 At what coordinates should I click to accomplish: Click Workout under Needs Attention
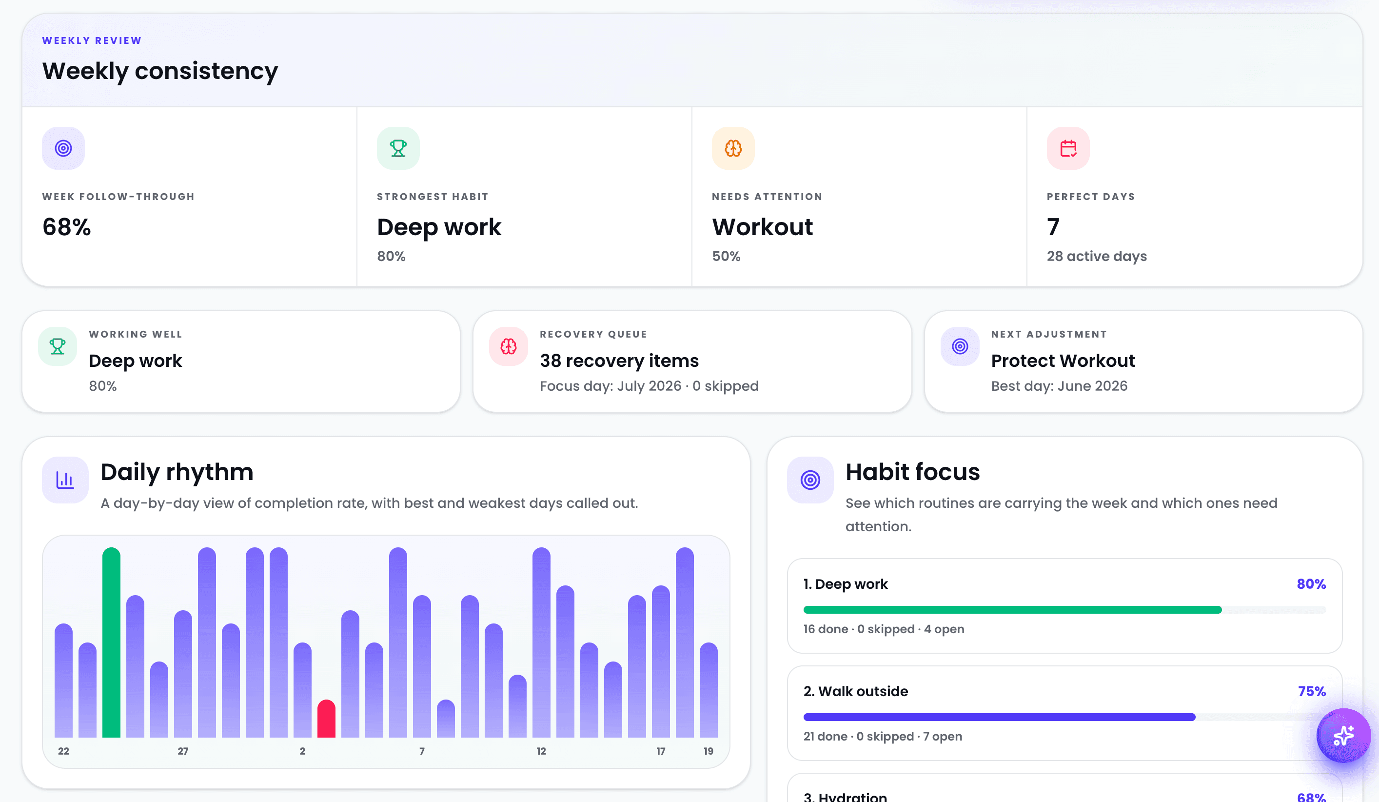(x=762, y=227)
